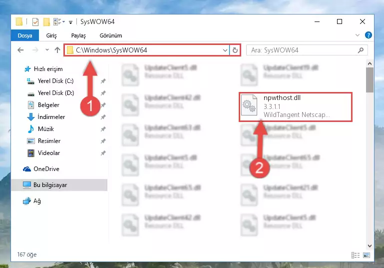Expand the address bar history dropdown

[x=225, y=50]
